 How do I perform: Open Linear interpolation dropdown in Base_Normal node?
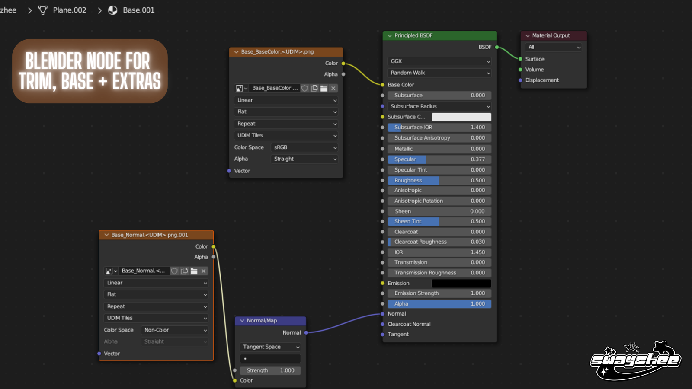[156, 283]
